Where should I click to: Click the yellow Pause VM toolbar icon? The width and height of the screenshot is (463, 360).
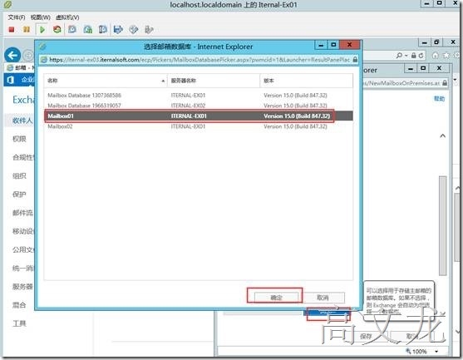coord(27,30)
